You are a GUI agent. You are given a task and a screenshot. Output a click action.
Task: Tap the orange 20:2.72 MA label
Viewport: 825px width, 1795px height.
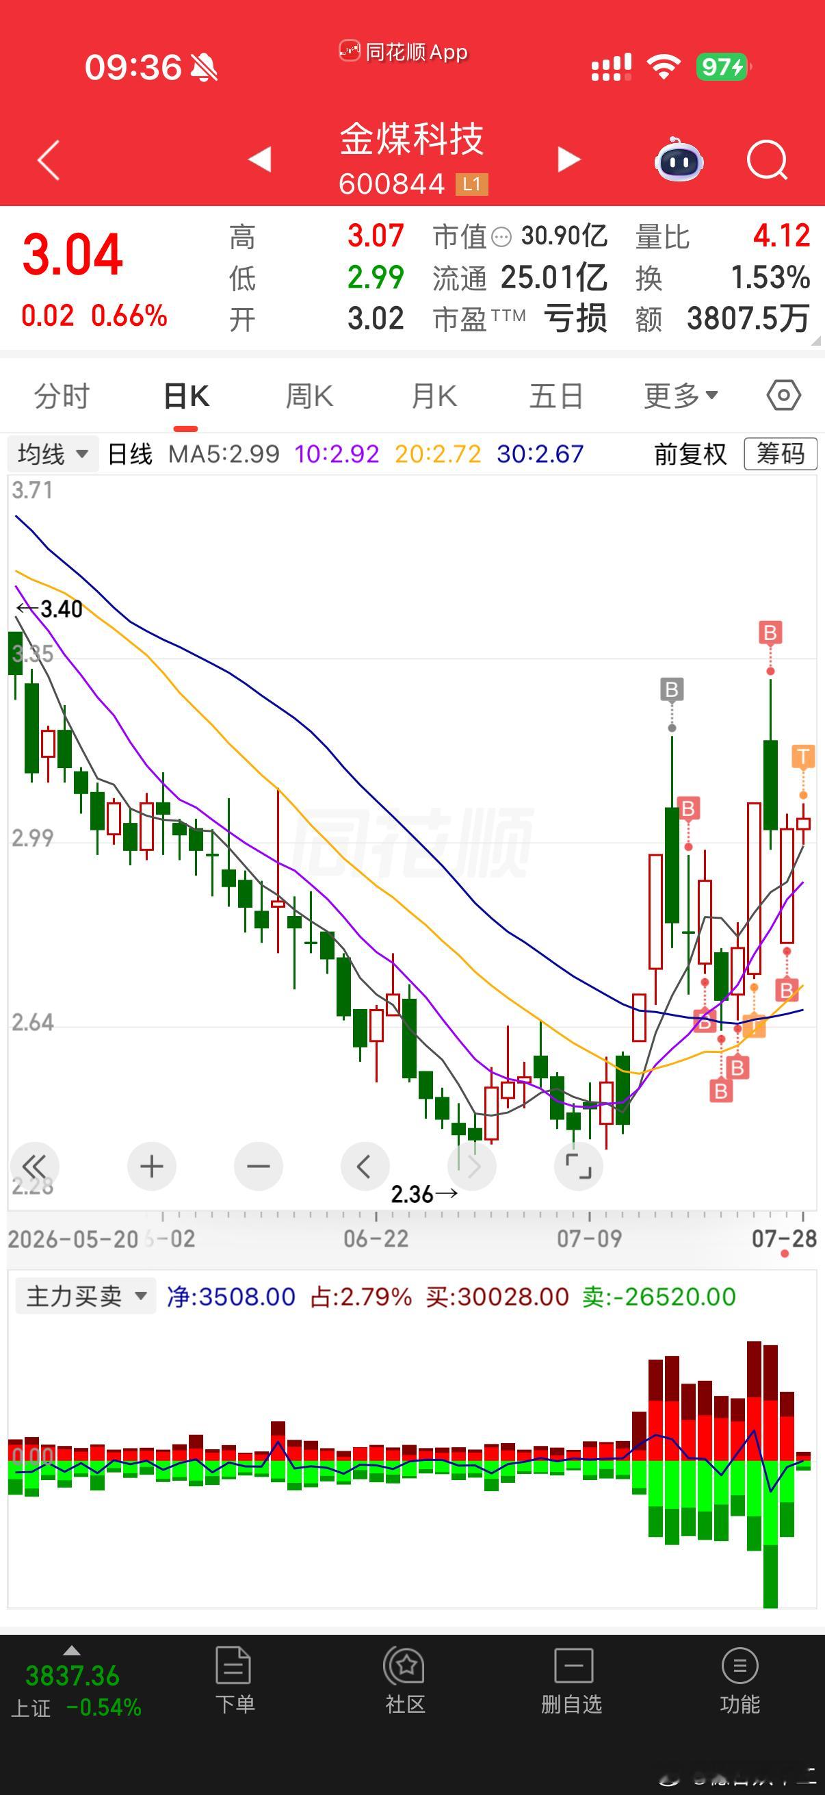[438, 455]
